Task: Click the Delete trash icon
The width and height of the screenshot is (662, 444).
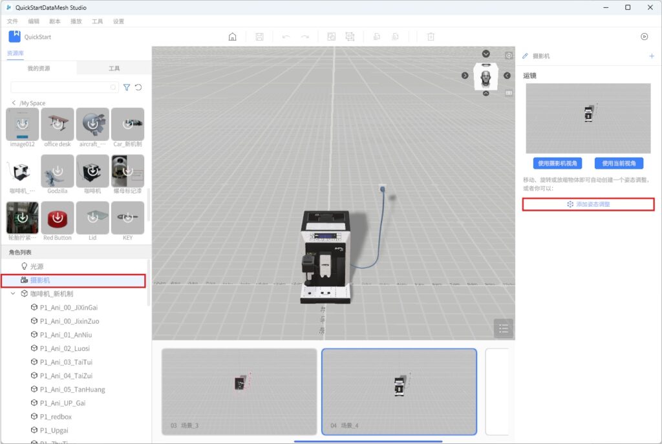Action: tap(431, 37)
